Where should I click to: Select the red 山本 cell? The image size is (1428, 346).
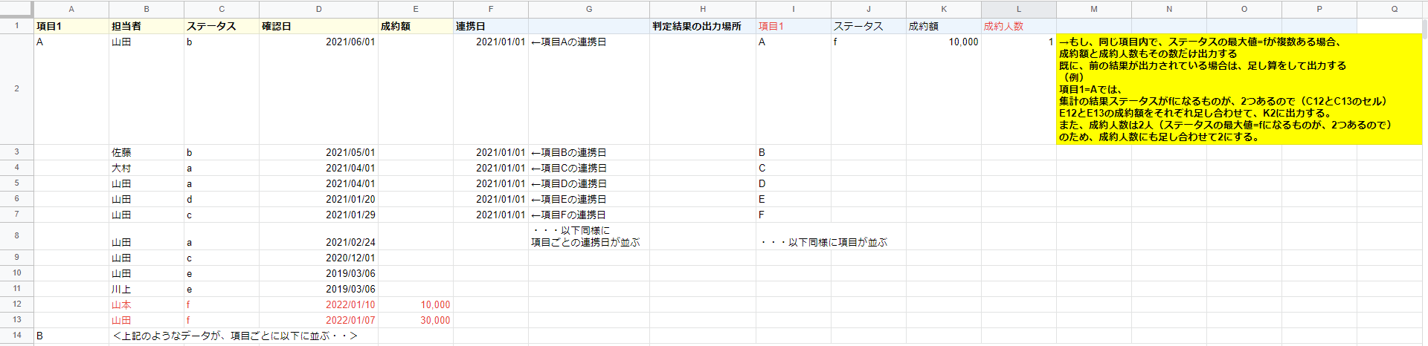(147, 304)
